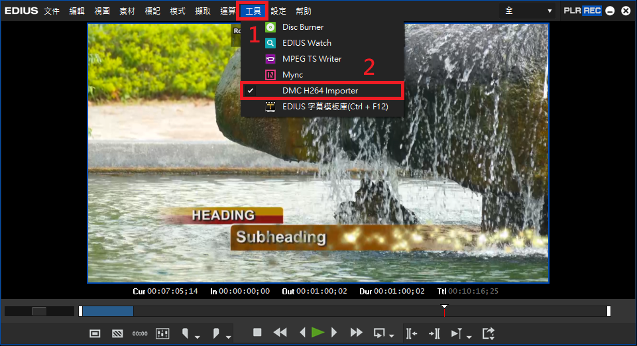637x346 pixels.
Task: Click the export icon
Action: pyautogui.click(x=489, y=333)
